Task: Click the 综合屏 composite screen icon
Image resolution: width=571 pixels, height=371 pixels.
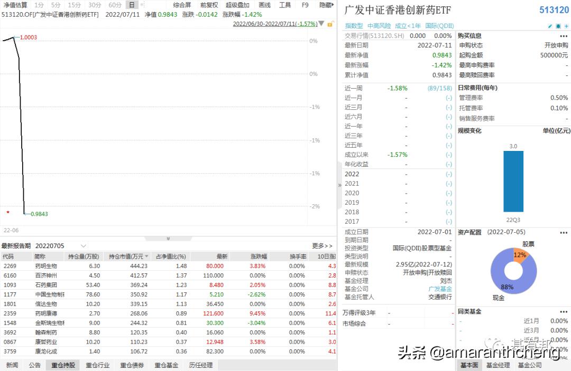Action: pyautogui.click(x=182, y=5)
